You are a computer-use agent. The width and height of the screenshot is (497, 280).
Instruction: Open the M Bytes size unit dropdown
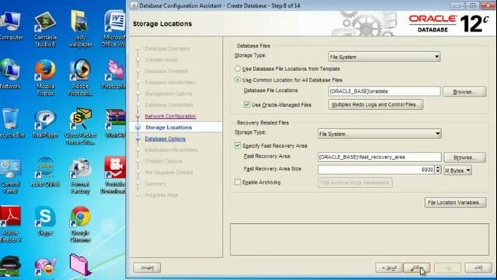[x=457, y=170]
